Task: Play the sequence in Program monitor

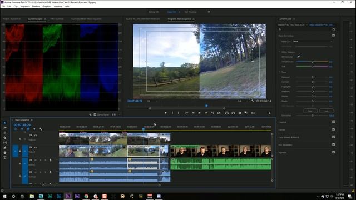Action: 199,113
